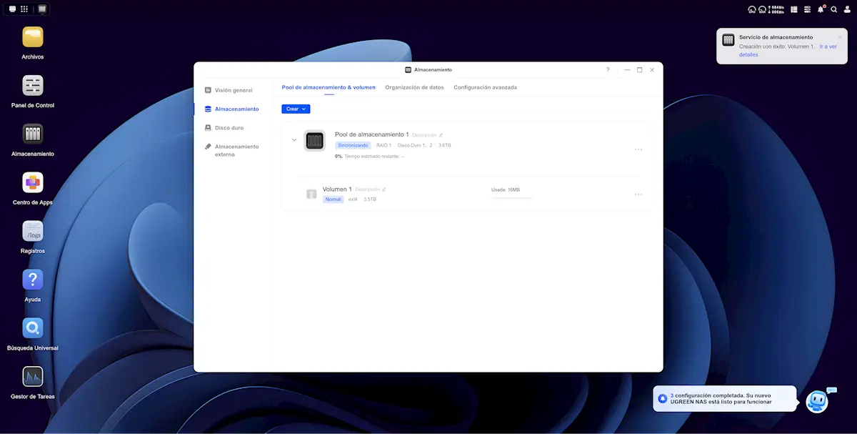The height and width of the screenshot is (434, 857).
Task: Click the Volumen 1 usage bar
Action: pyautogui.click(x=511, y=198)
